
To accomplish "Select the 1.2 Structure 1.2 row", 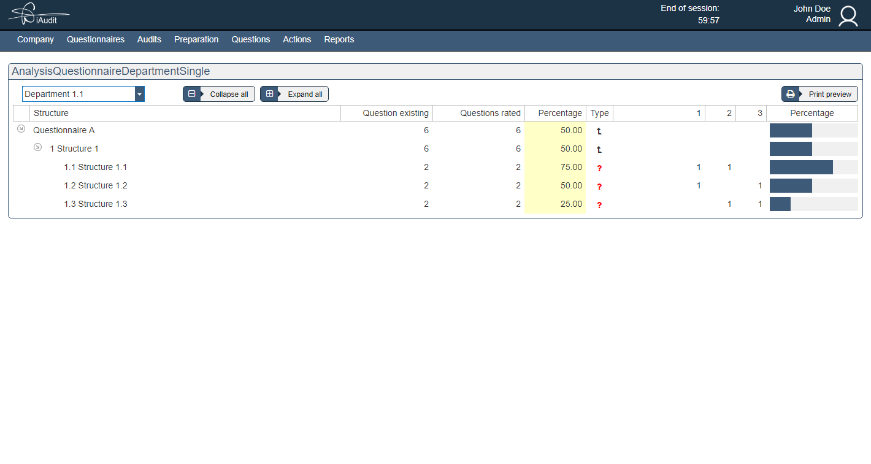I will (x=435, y=185).
